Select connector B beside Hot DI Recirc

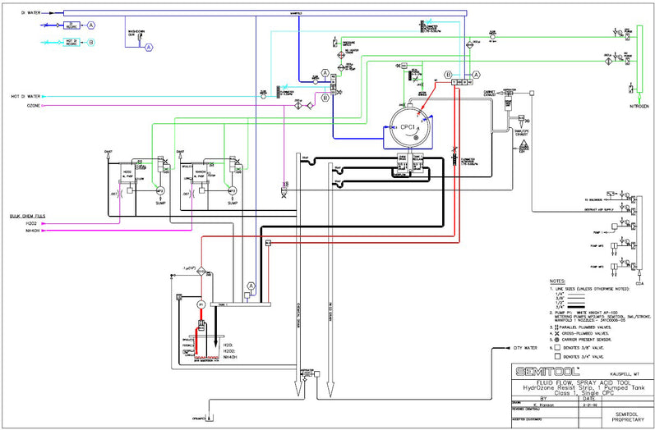[91, 42]
